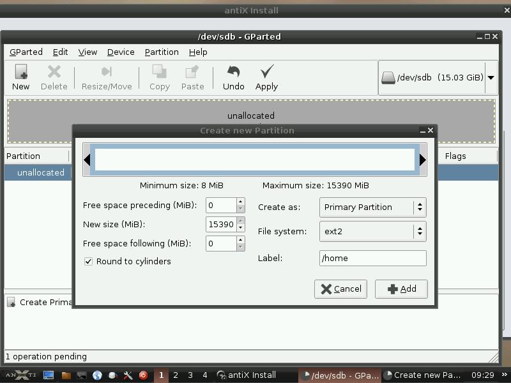
Task: Switch to workspace 3
Action: (190, 375)
